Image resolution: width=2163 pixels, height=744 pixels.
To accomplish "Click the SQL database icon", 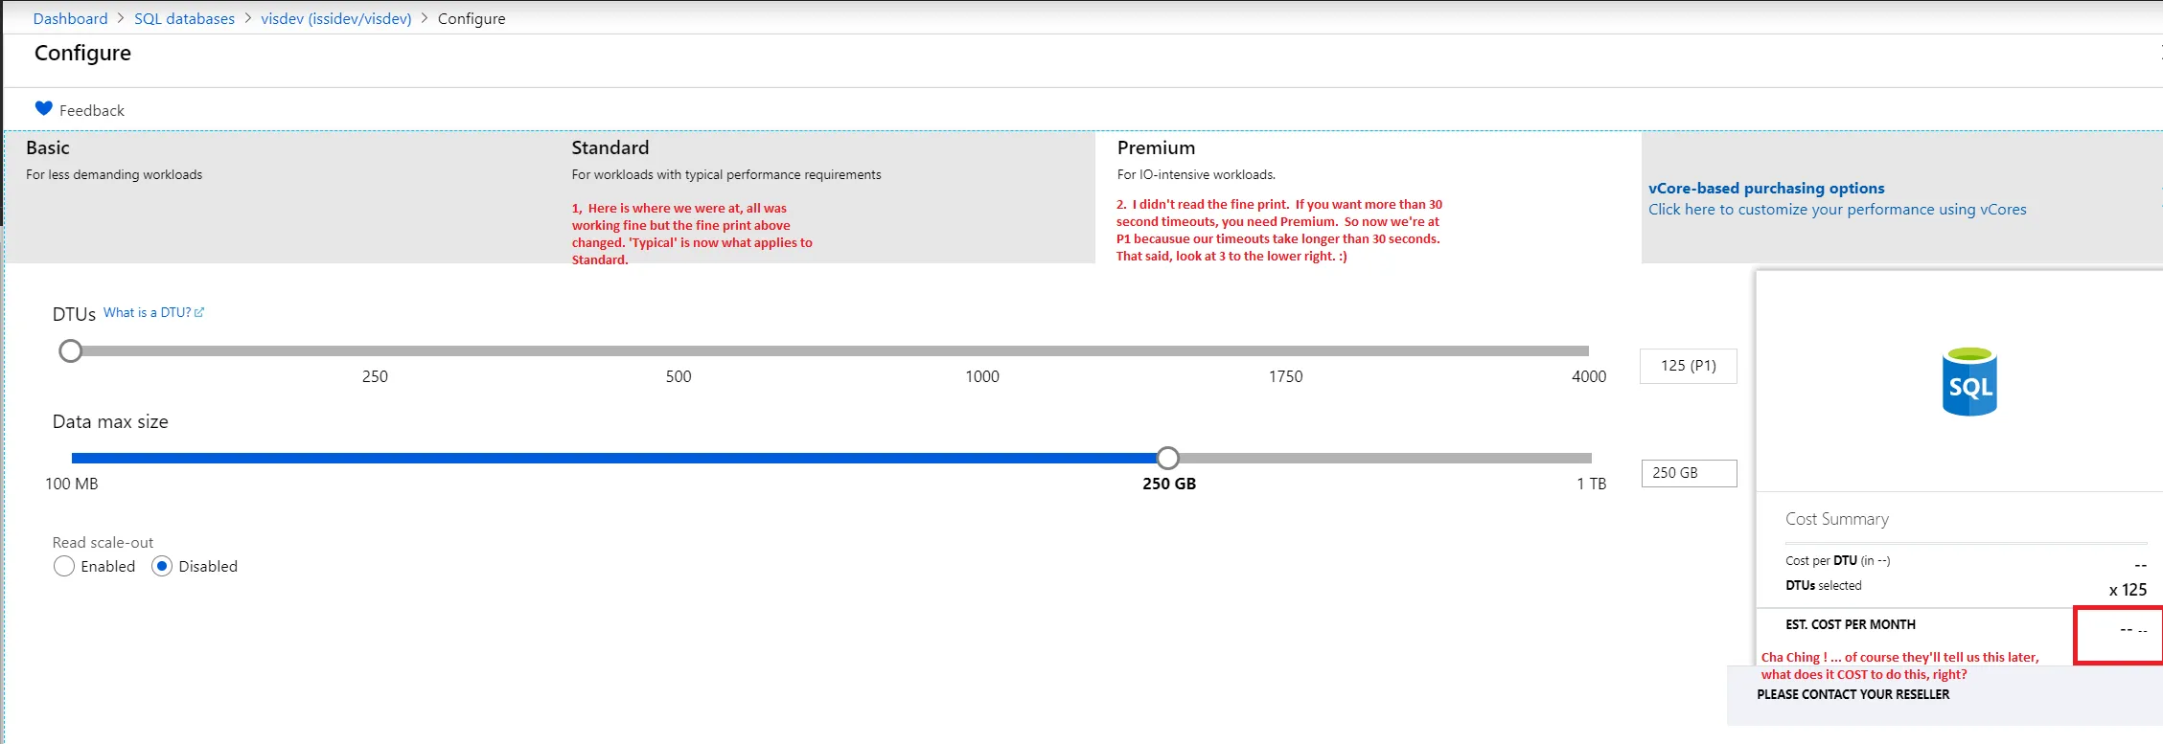I will pyautogui.click(x=1969, y=382).
